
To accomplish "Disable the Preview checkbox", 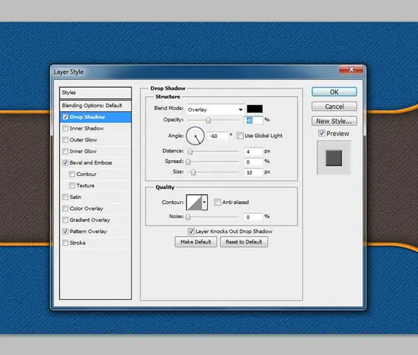I will tap(322, 133).
